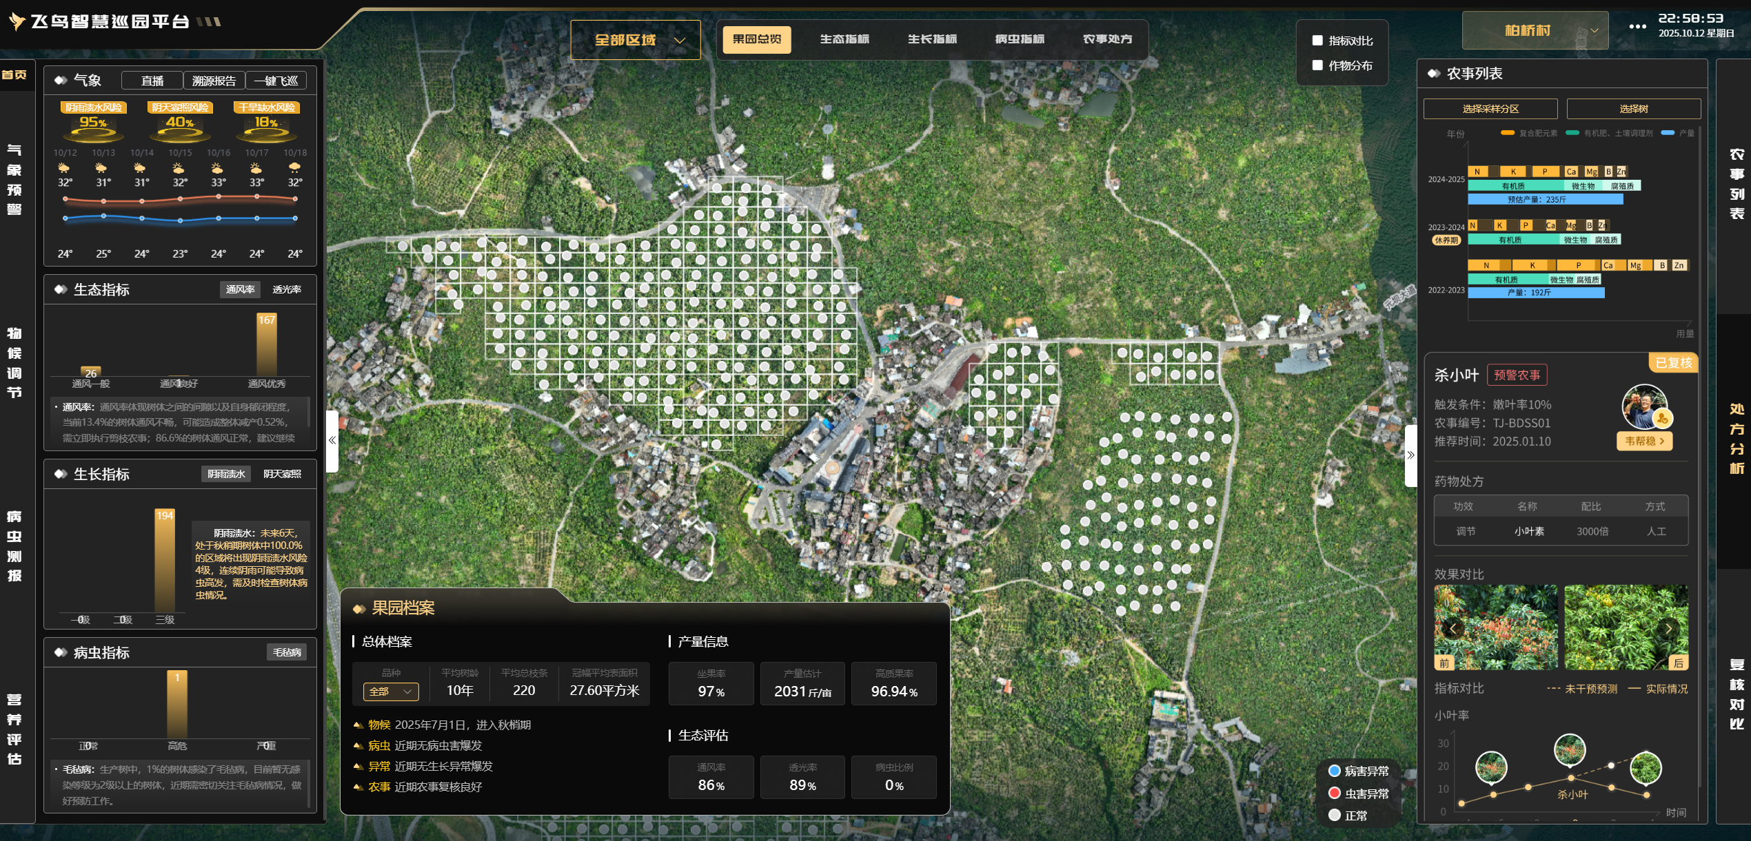Screen dimensions: 1751x841
Task: Click the 95% 阴雨渍水风险 gauge
Action: [x=93, y=124]
